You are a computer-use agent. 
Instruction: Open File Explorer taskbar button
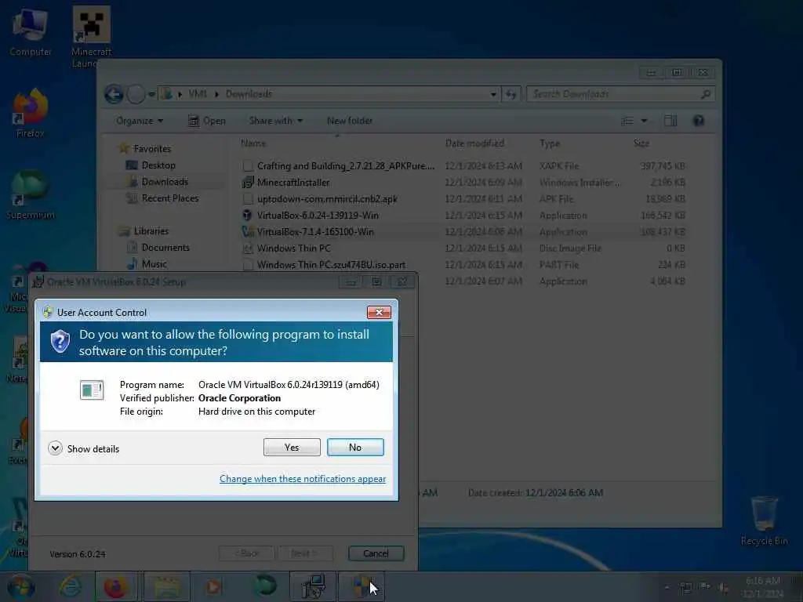[167, 586]
